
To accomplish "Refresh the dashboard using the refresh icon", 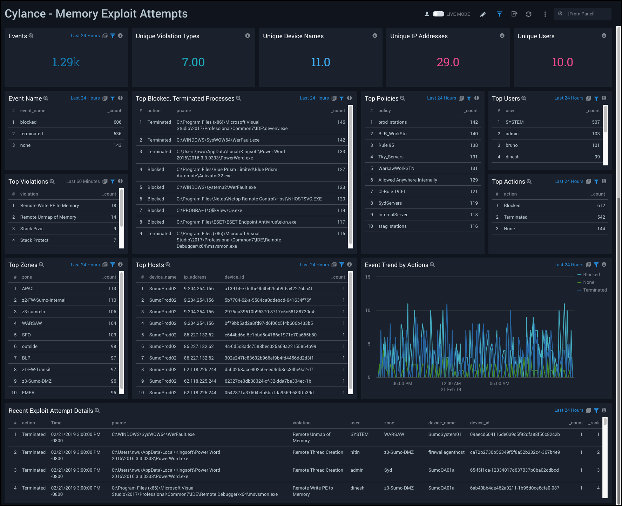I will pyautogui.click(x=528, y=14).
